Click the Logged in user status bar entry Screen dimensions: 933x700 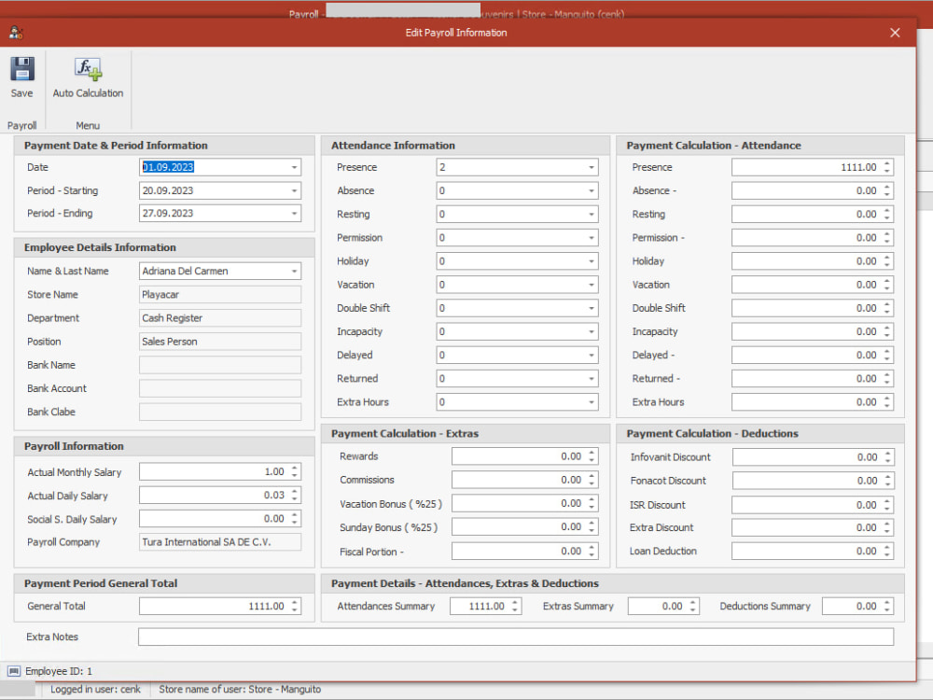98,689
